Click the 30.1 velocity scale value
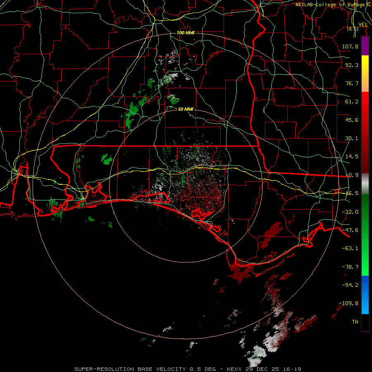This screenshot has height=372, width=372. [x=352, y=138]
